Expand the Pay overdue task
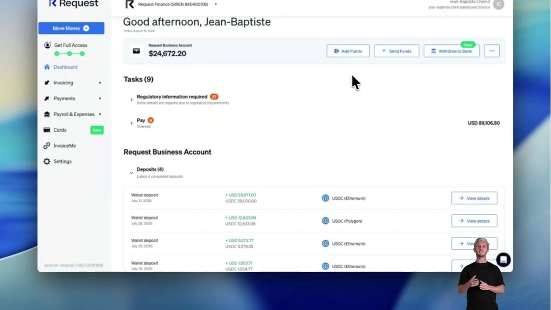 tap(131, 123)
